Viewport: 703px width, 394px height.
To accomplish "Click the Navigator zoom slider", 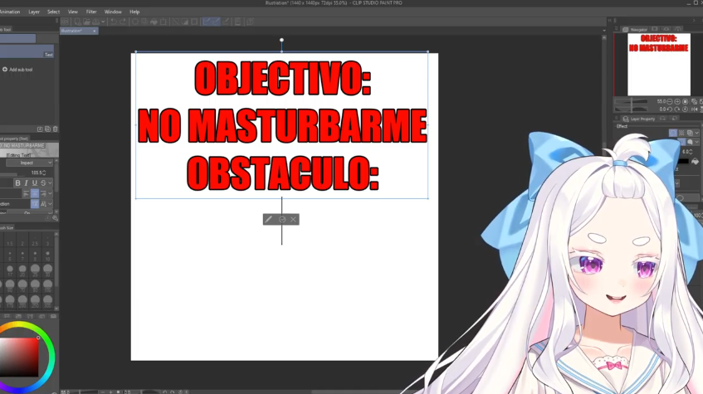I will (x=631, y=102).
